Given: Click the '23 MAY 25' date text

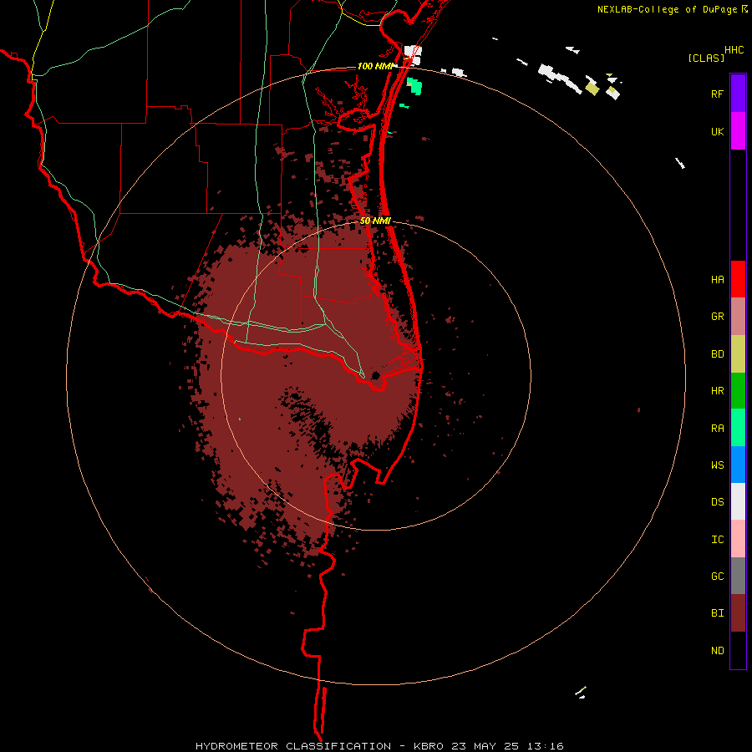Looking at the screenshot, I should 485,746.
